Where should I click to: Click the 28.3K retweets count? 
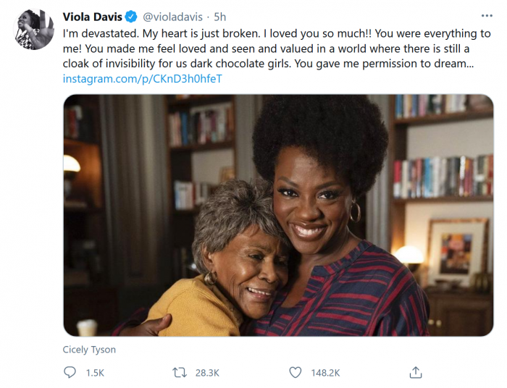(208, 372)
